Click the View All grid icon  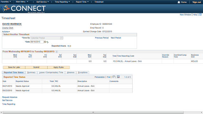tap(114, 77)
